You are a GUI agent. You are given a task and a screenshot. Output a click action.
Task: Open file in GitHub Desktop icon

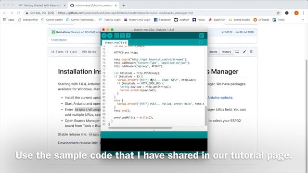click(237, 52)
